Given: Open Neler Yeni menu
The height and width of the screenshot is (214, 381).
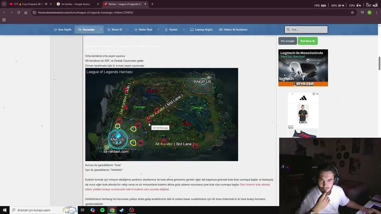Looking at the screenshot, I should pos(143,29).
